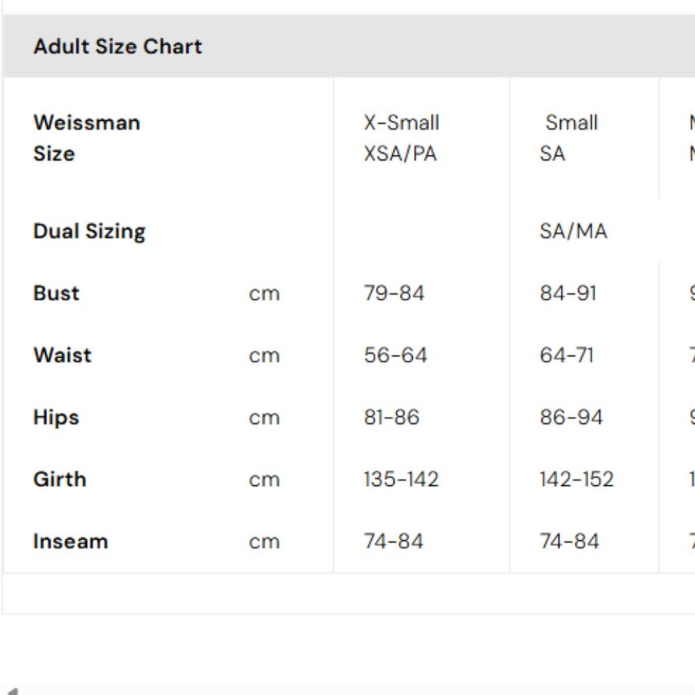Click the Waist row label
The width and height of the screenshot is (695, 695).
62,355
